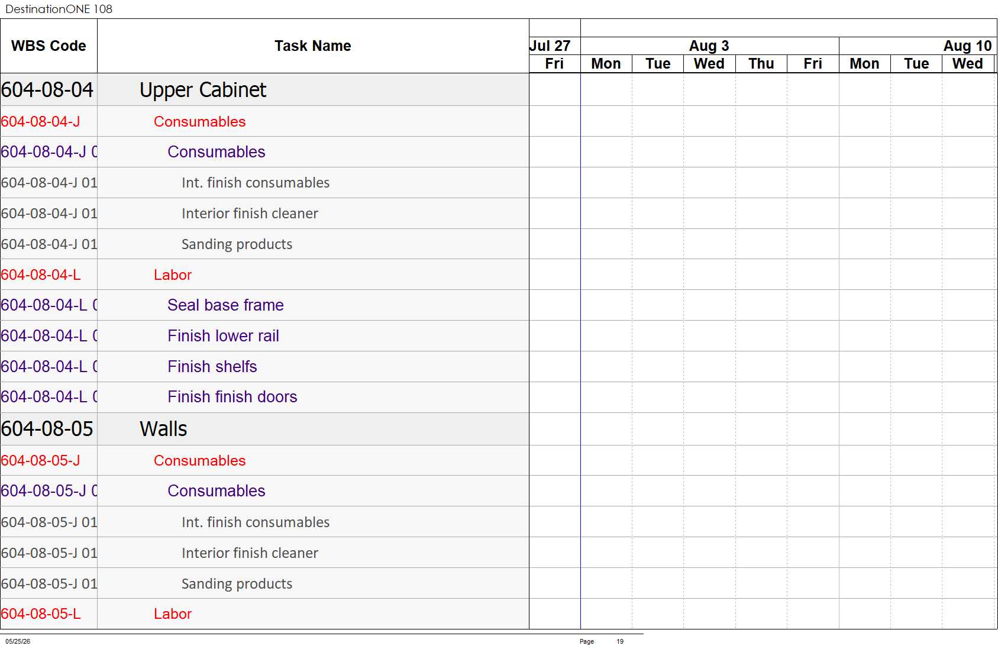Select the Aug 10 week header
Viewport: 998px width, 649px height.
(x=967, y=46)
